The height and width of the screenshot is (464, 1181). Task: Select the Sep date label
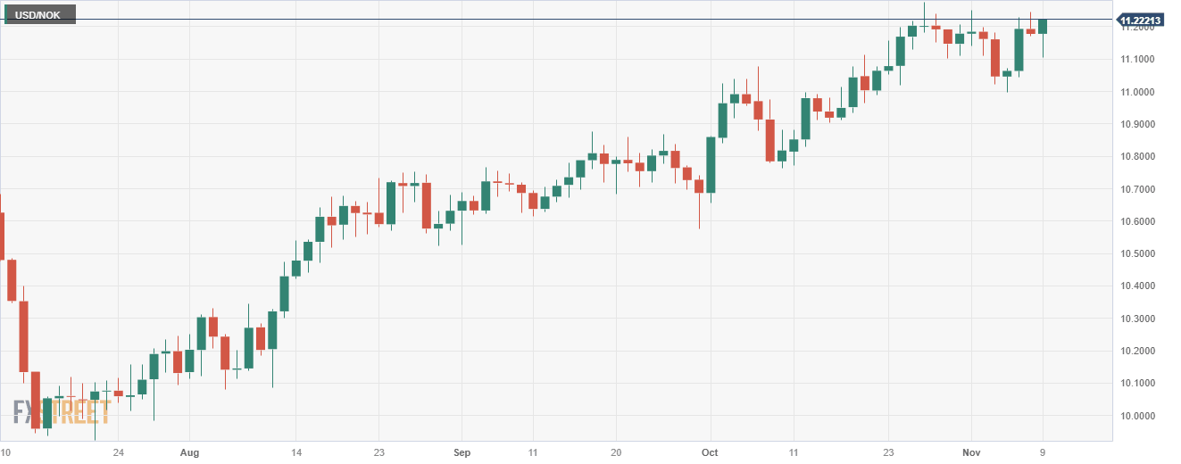point(462,452)
